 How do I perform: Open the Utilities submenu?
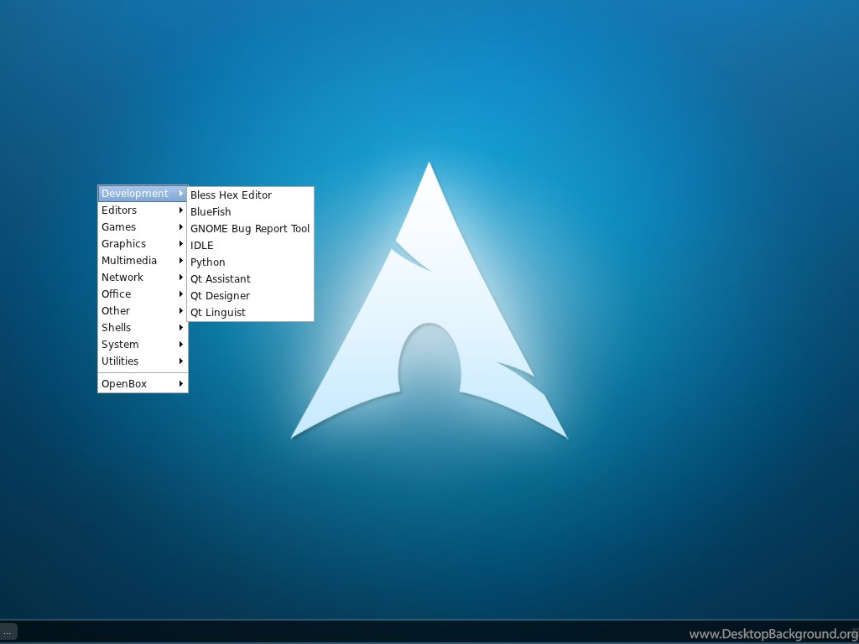(143, 361)
